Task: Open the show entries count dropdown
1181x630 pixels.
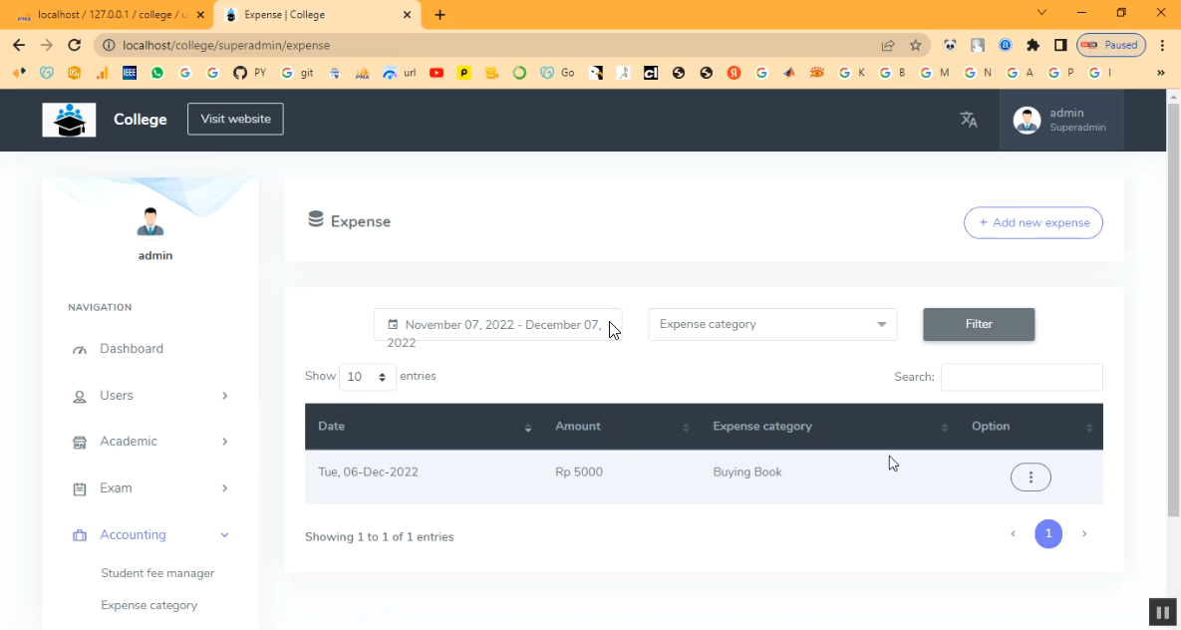Action: [x=367, y=378]
